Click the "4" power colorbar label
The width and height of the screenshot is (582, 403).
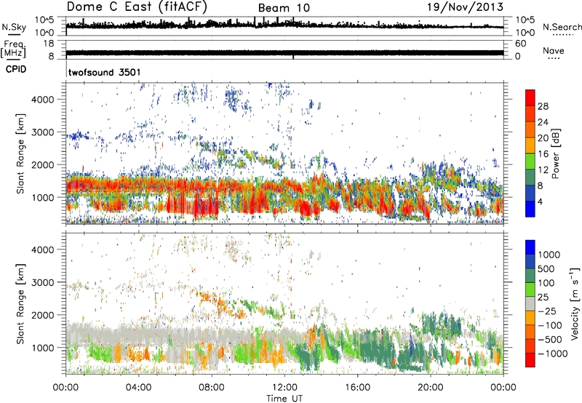click(x=541, y=201)
